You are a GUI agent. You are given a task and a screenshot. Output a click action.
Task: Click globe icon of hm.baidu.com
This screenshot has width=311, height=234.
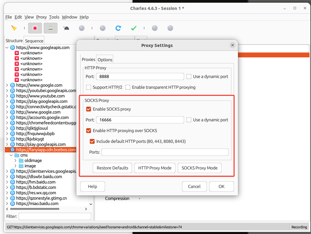[x=13, y=182]
